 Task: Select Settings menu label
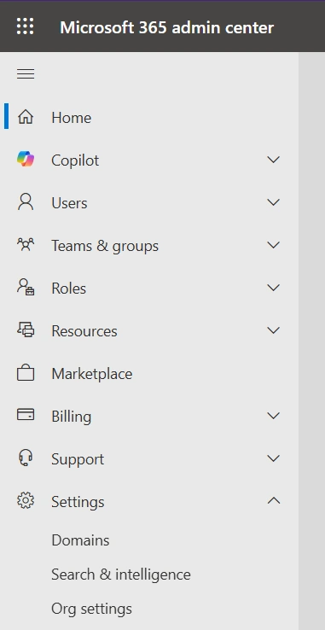pos(78,502)
